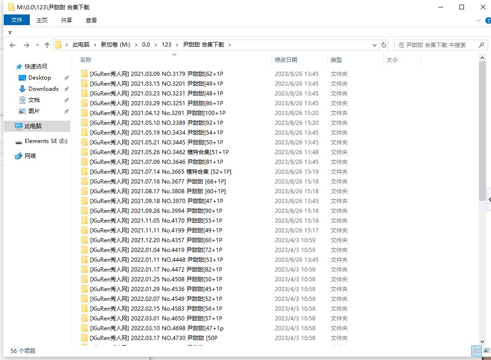
Task: Expand the ribbon with the chevron
Action: tap(478, 20)
